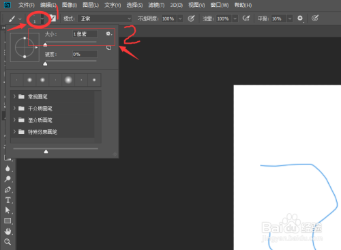Viewport: 341px width, 250px height.
Task: Open the 流量 flow slider dropdown arrow
Action: coord(235,18)
